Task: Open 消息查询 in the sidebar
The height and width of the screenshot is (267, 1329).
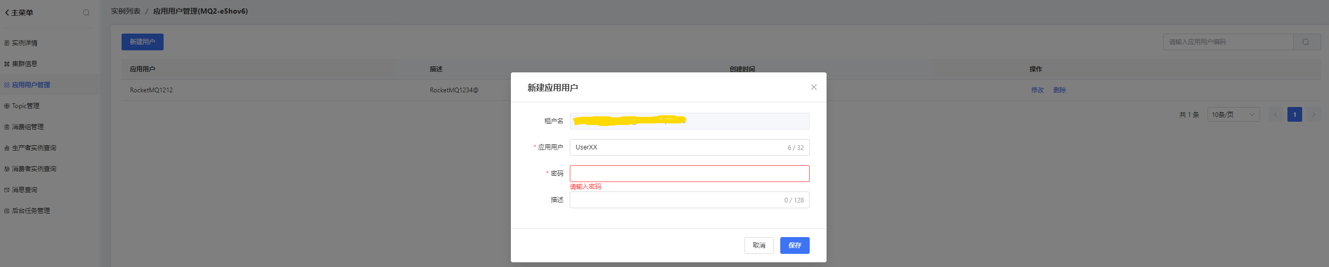Action: tap(25, 190)
